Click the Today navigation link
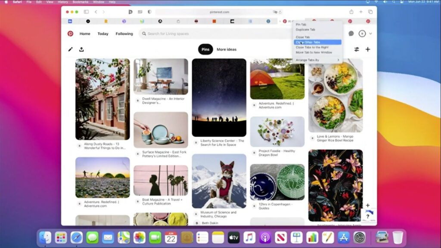This screenshot has height=248, width=441. coord(103,34)
